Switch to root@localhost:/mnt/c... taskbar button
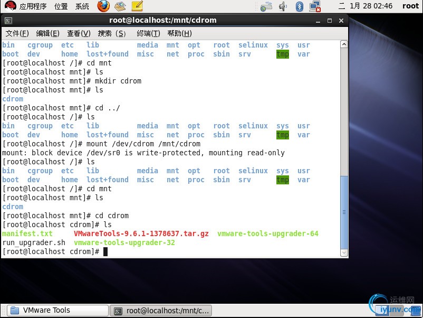The height and width of the screenshot is (318, 423). (x=161, y=311)
